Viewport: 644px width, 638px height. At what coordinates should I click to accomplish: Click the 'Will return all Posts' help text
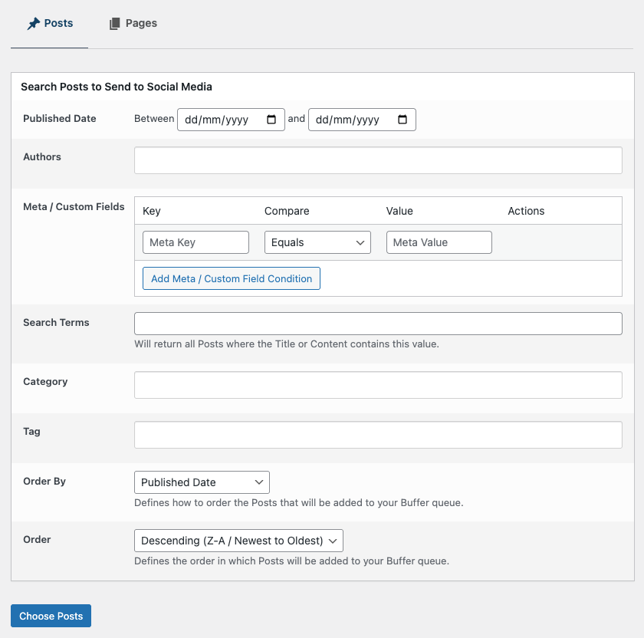pos(287,344)
